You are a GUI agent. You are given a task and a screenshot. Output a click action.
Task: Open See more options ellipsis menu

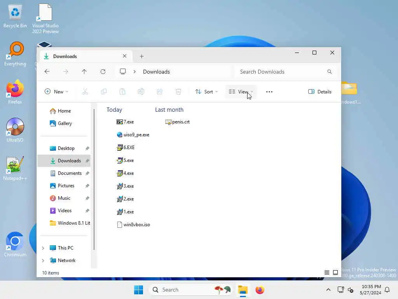pyautogui.click(x=269, y=91)
